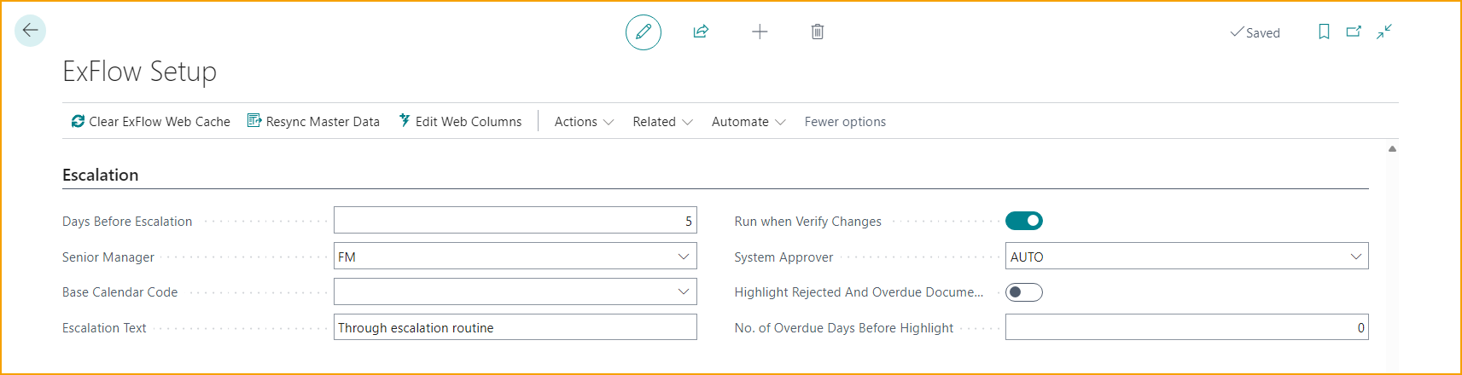Click Edit Web Columns label
1462x375 pixels.
click(x=469, y=122)
